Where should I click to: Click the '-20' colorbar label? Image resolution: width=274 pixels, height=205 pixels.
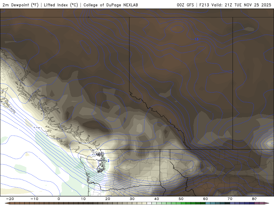tap(10, 199)
